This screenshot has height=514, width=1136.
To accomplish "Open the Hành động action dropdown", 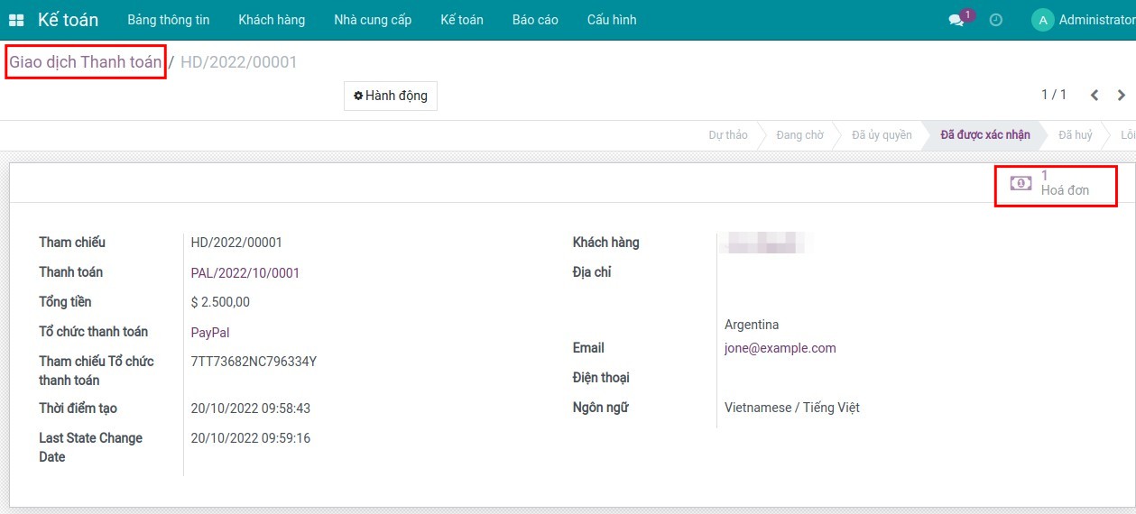I will pyautogui.click(x=390, y=96).
